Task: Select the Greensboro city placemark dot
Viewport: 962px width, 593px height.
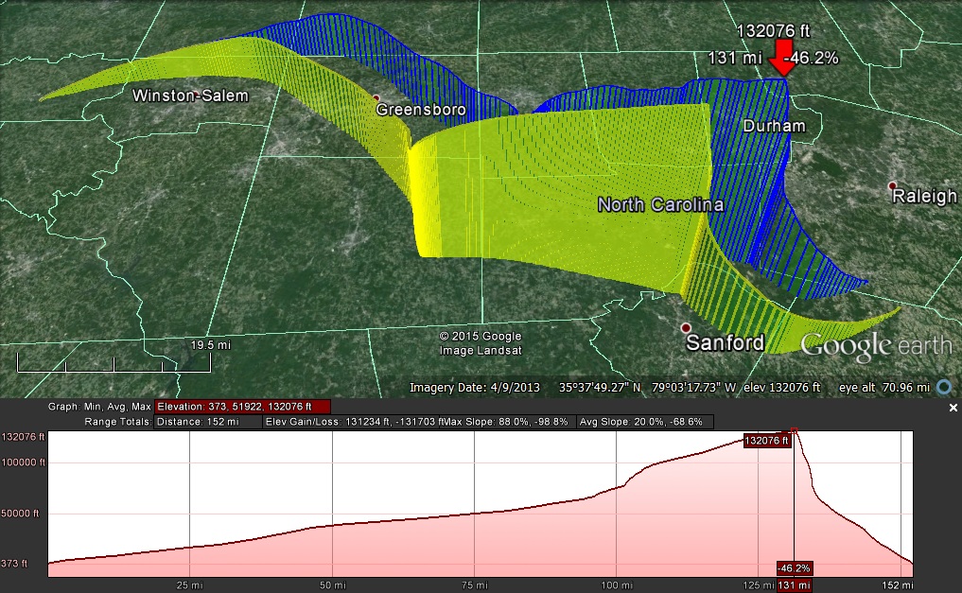Action: click(x=376, y=98)
